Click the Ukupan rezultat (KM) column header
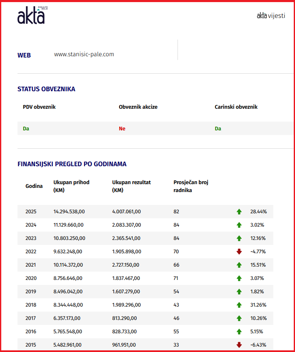The height and width of the screenshot is (352, 295). [131, 186]
